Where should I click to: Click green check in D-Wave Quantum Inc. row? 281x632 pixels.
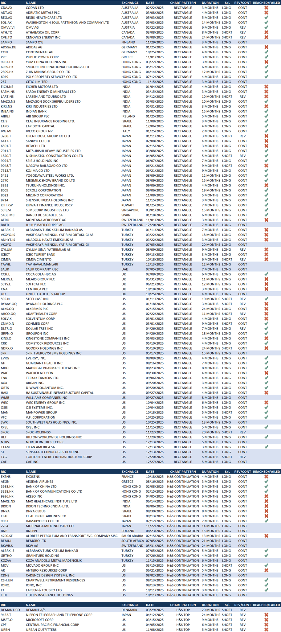coord(266,388)
